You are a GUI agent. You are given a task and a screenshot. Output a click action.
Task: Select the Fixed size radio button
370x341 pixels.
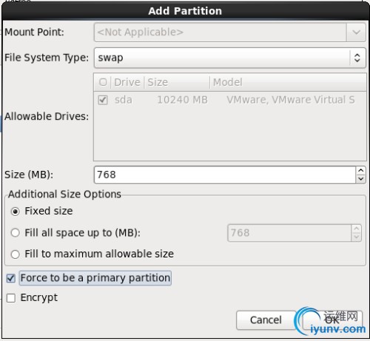15,212
